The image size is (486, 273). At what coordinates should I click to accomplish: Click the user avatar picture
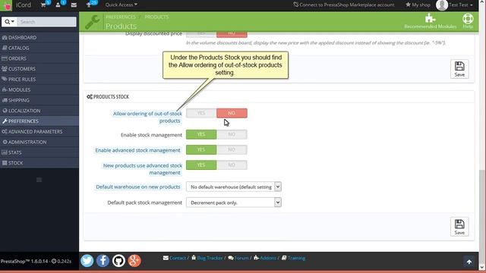[x=442, y=5]
